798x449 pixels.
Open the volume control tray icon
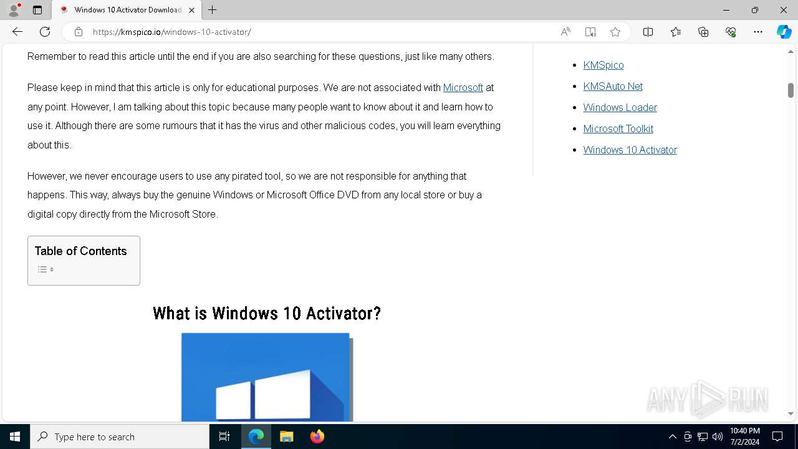(718, 437)
